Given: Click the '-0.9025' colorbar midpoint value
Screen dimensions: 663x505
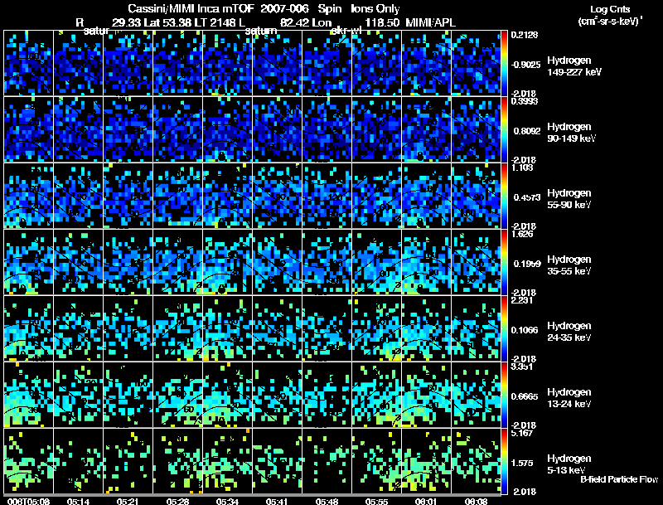Looking at the screenshot, I should tap(525, 65).
